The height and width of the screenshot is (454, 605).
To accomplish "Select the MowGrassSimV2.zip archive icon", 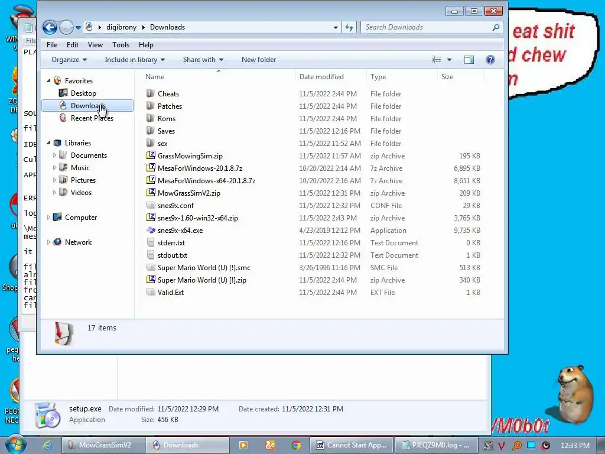I will click(x=151, y=193).
